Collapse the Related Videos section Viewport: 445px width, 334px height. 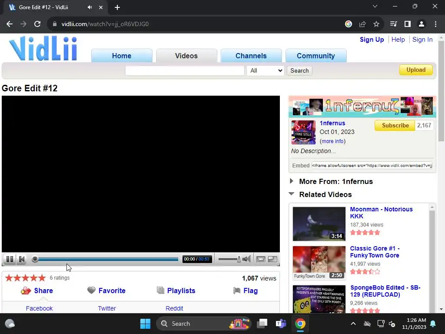coord(325,194)
